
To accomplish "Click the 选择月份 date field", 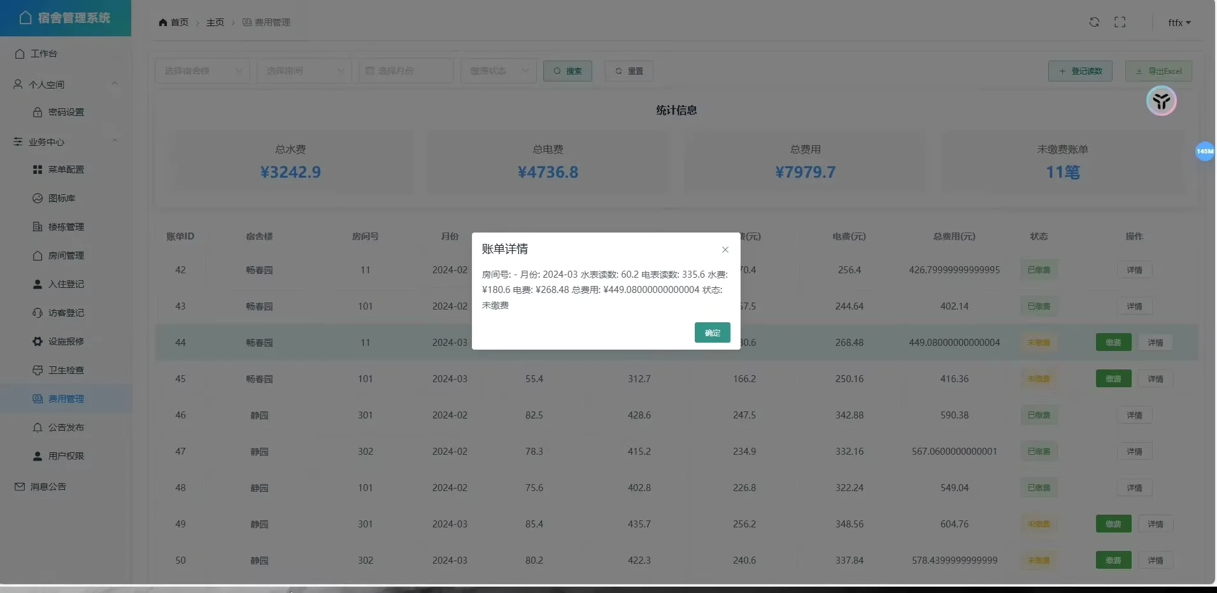I will [x=406, y=71].
